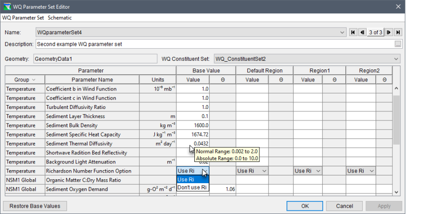The height and width of the screenshot is (214, 434).
Task: Open the Schematic menu
Action: click(59, 18)
